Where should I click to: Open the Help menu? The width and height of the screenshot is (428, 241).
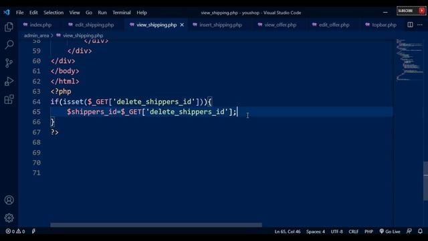click(142, 13)
